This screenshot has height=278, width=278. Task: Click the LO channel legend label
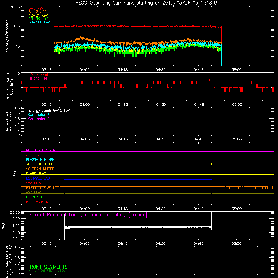pos(38,75)
